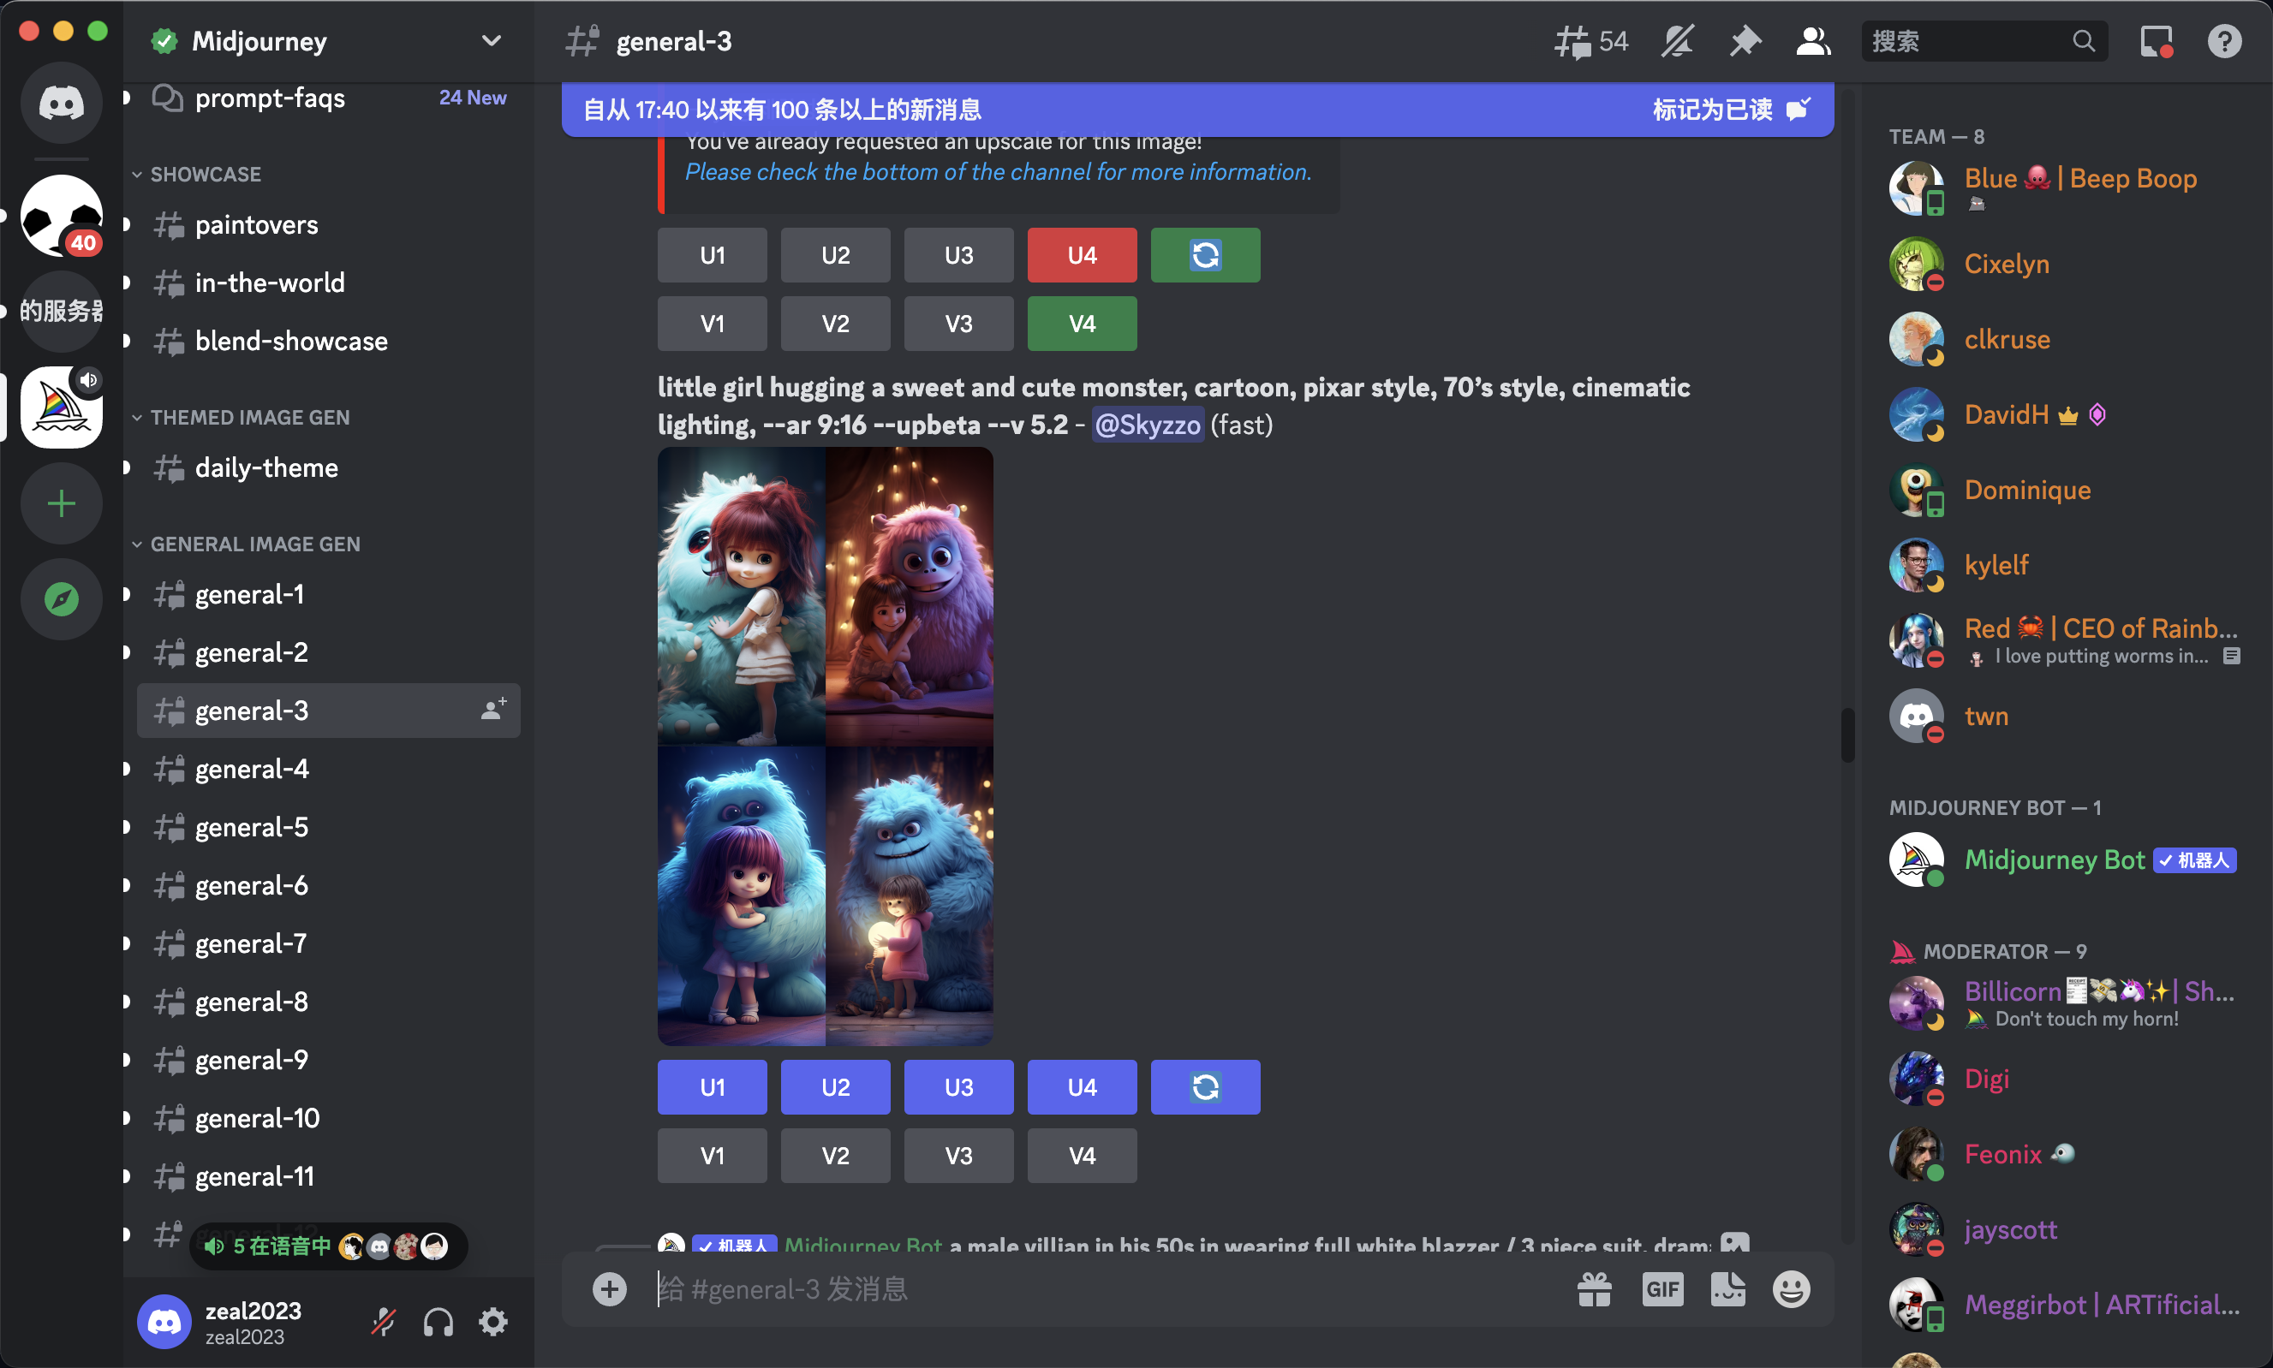The image size is (2273, 1368).
Task: Collapse the SHOWCASE category
Action: coord(205,175)
